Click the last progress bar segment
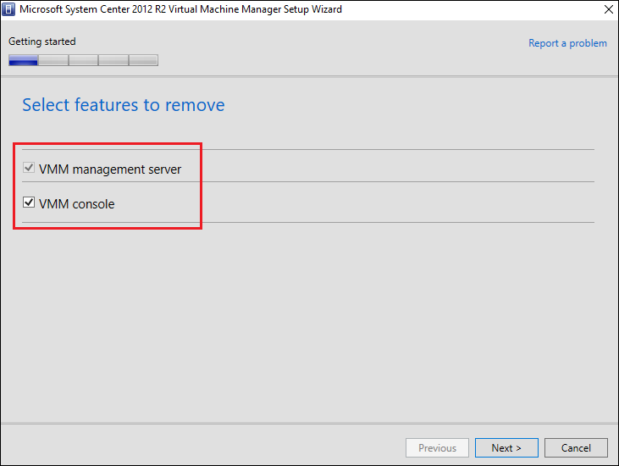 coord(143,60)
